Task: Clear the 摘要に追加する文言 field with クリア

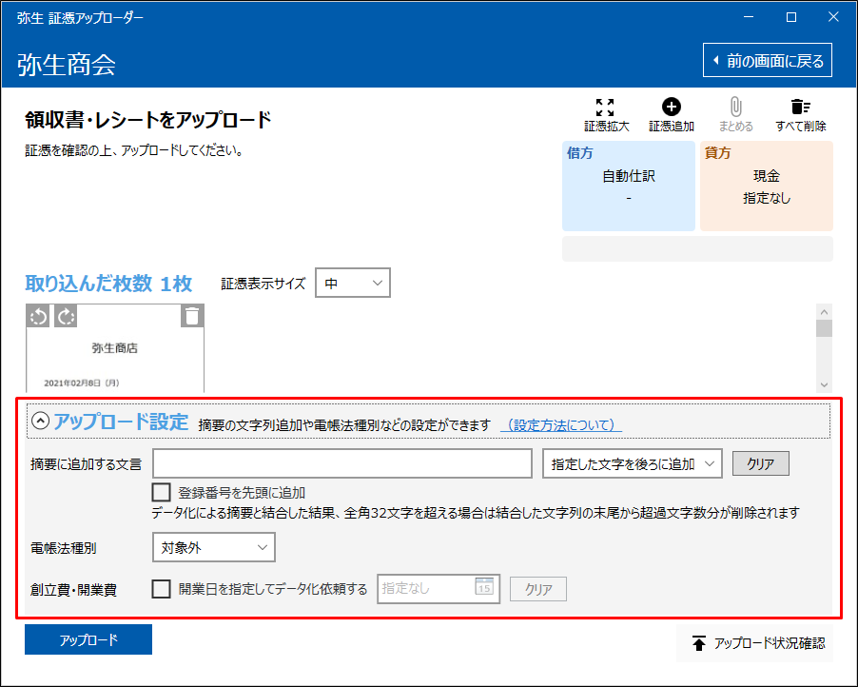Action: (x=761, y=463)
